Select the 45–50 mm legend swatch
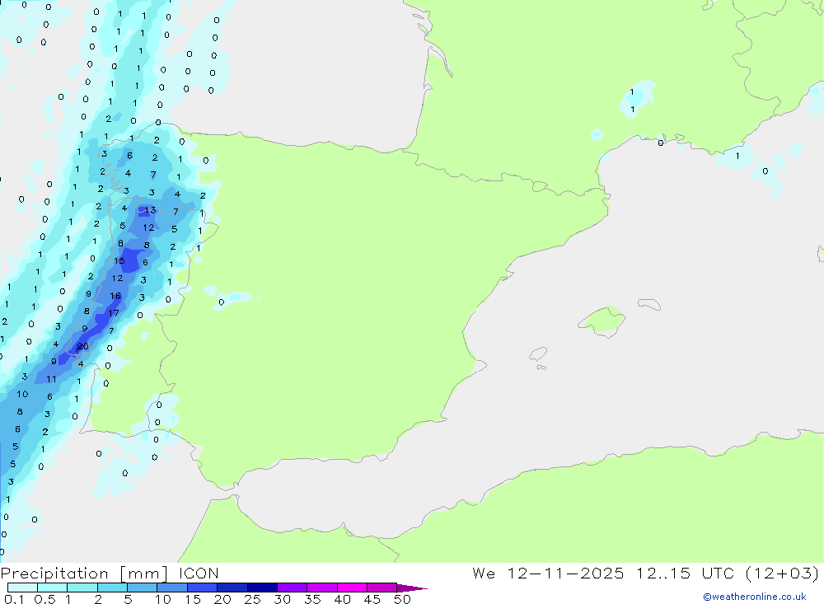The width and height of the screenshot is (824, 604). tap(382, 588)
